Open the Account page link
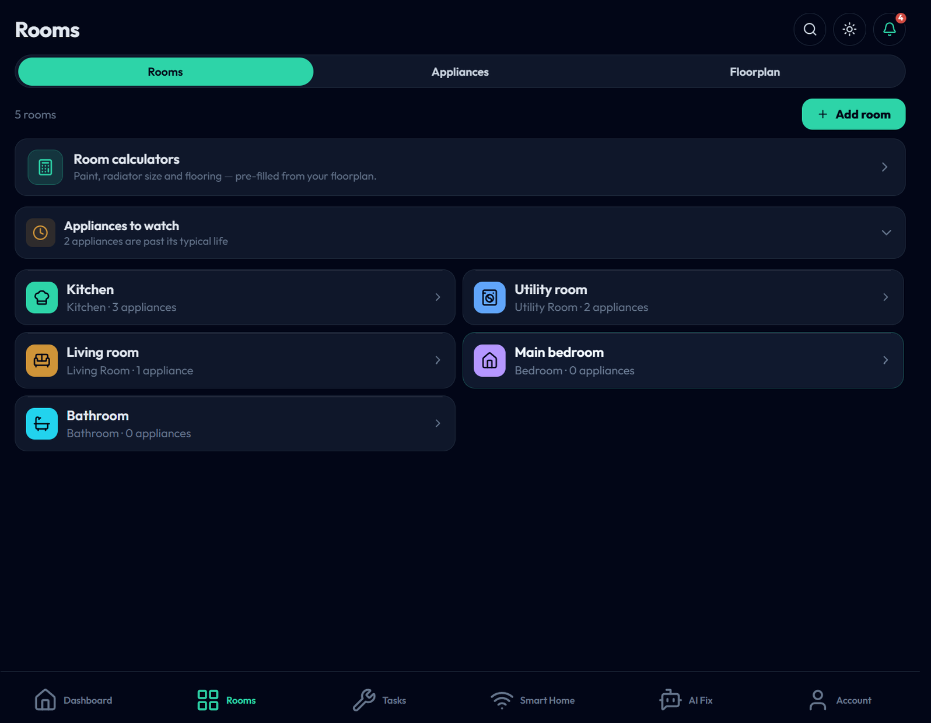The height and width of the screenshot is (723, 931). [840, 700]
